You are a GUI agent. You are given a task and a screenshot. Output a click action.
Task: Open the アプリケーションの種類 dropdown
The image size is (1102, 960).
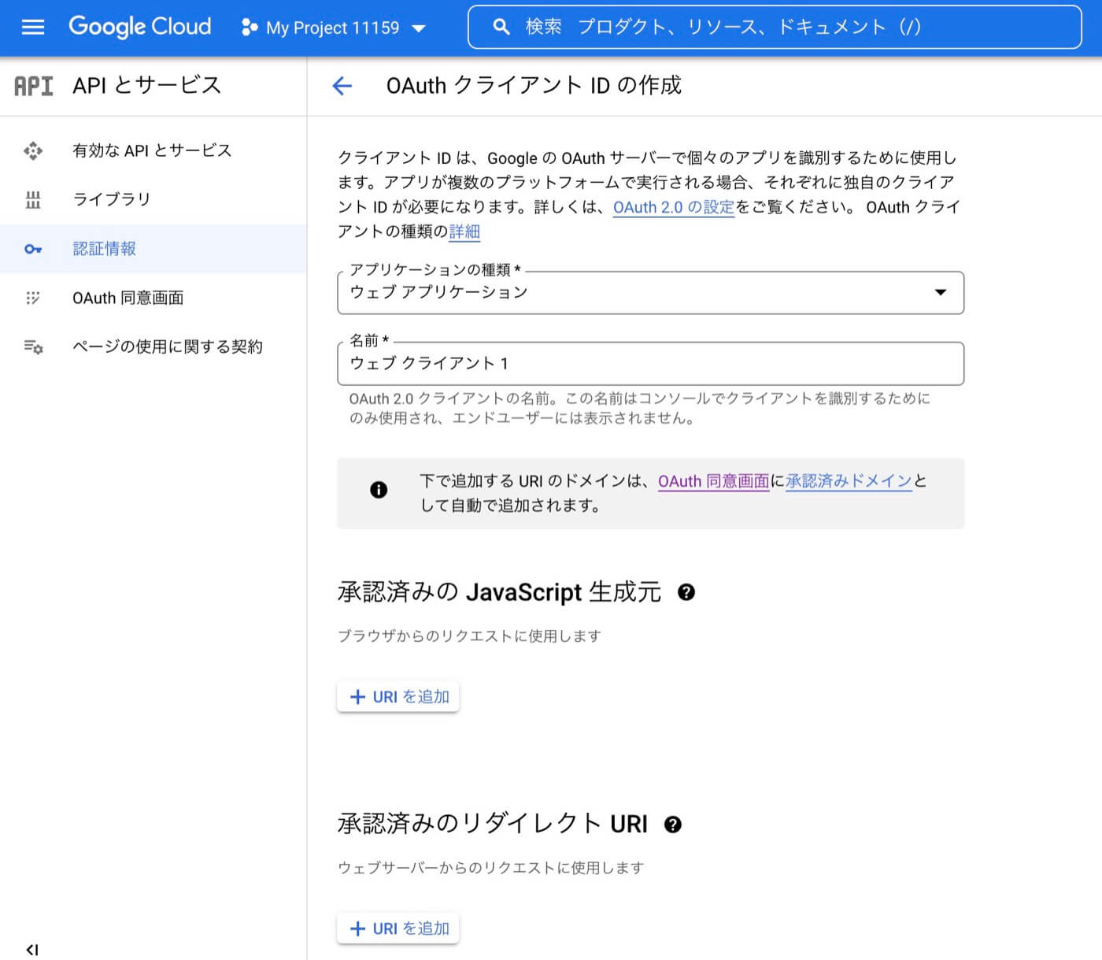[x=941, y=293]
